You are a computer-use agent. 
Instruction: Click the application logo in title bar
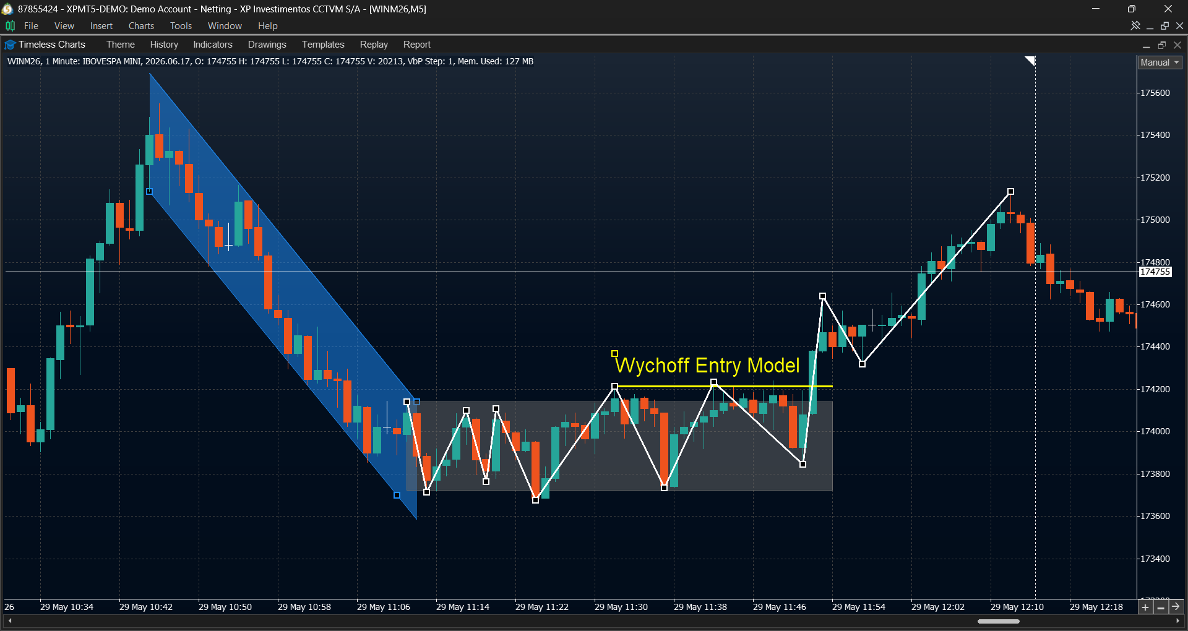[7, 9]
